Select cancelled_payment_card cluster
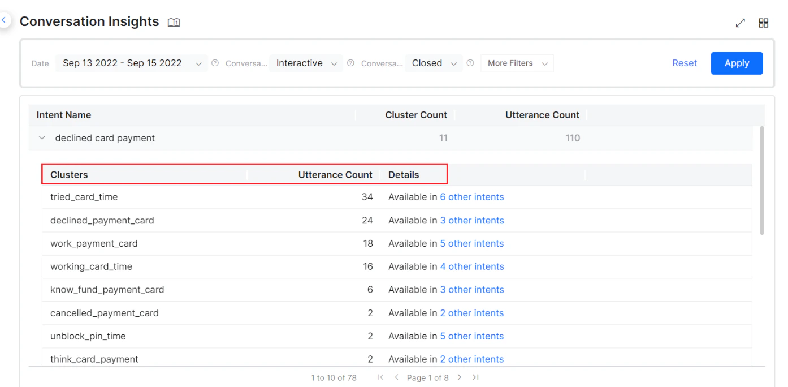Image resolution: width=788 pixels, height=387 pixels. tap(105, 313)
